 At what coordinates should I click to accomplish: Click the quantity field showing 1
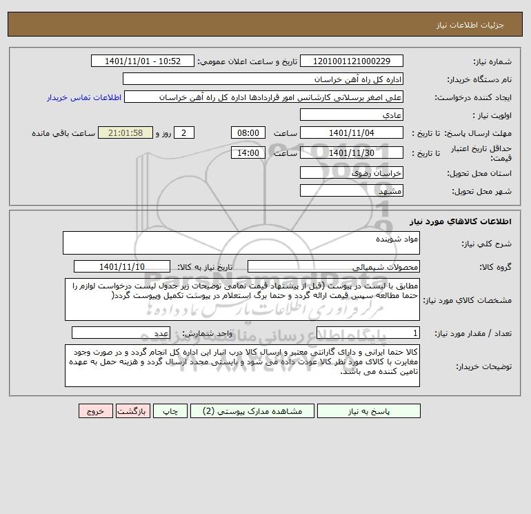[368, 333]
